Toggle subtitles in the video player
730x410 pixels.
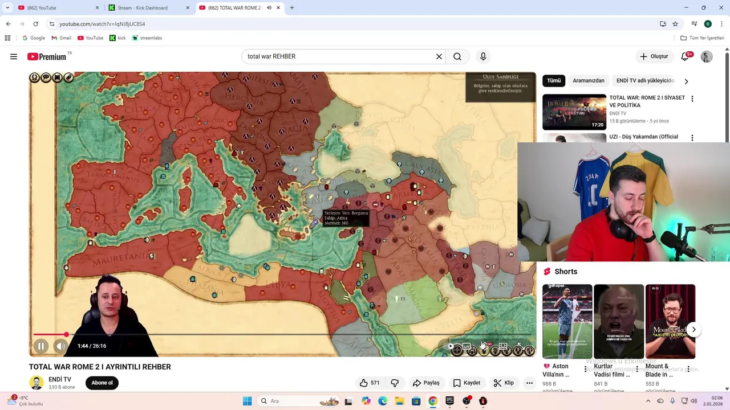coord(467,346)
